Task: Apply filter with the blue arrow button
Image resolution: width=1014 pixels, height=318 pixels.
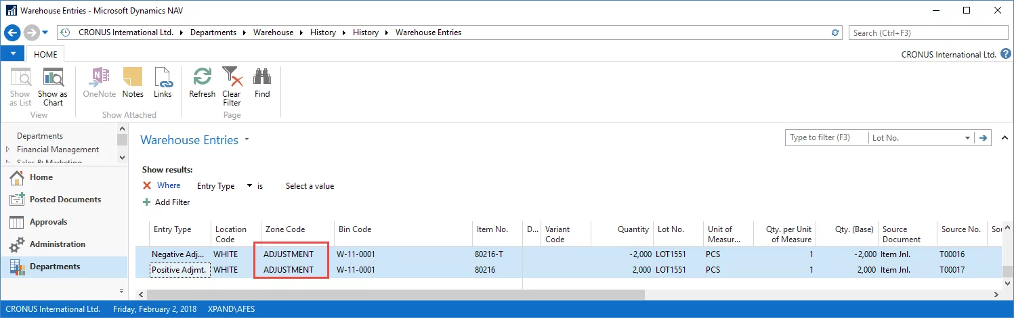Action: pyautogui.click(x=984, y=137)
